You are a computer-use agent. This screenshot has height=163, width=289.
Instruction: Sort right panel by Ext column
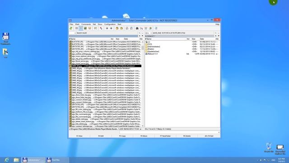click(x=188, y=39)
